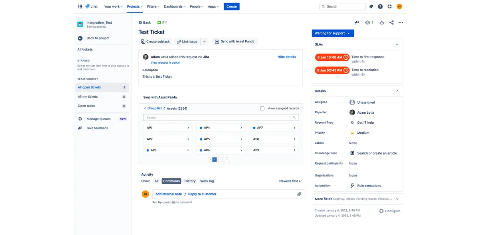This screenshot has height=235, width=481.
Task: Click Create subtask button
Action: coord(155,42)
